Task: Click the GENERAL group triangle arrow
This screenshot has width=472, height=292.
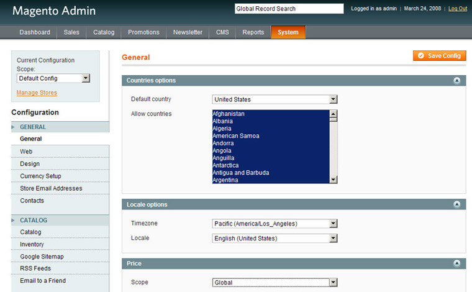Action: tap(13, 127)
